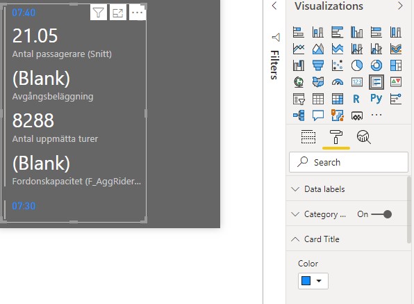Select the Fordonskapacitet label in the card

tap(76, 182)
